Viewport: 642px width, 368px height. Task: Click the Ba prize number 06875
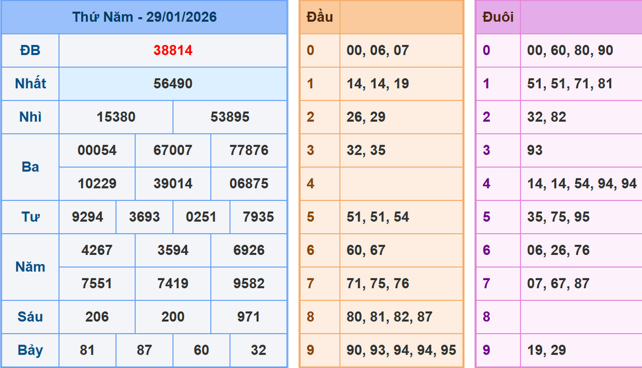[248, 184]
